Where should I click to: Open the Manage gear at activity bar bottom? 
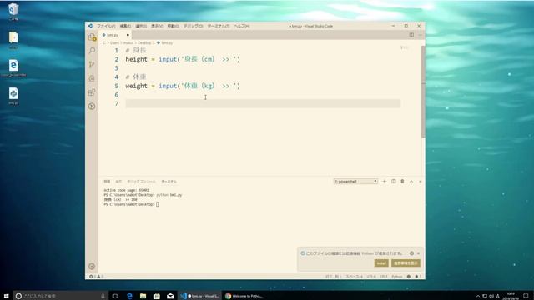tap(92, 267)
